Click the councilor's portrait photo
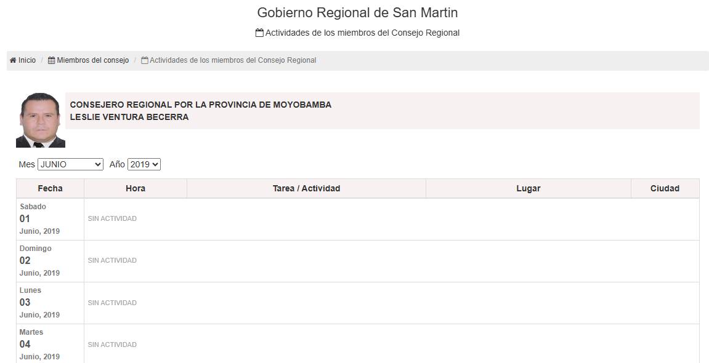The height and width of the screenshot is (363, 709). (x=40, y=120)
